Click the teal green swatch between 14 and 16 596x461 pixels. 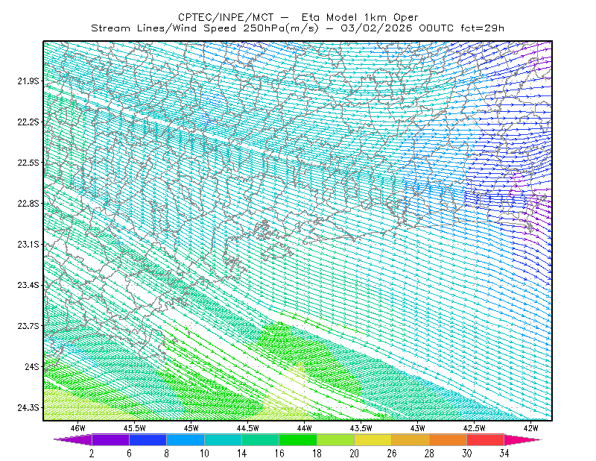pos(260,439)
